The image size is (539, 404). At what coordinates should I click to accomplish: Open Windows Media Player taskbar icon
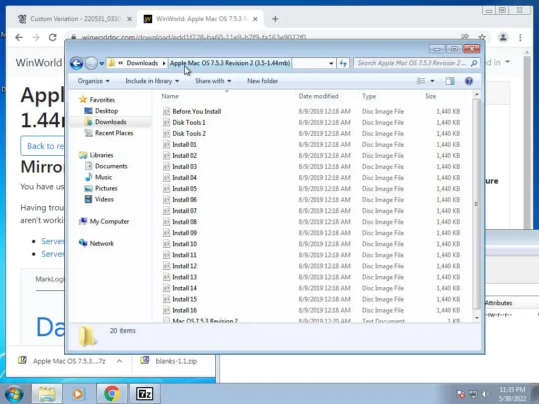click(78, 393)
